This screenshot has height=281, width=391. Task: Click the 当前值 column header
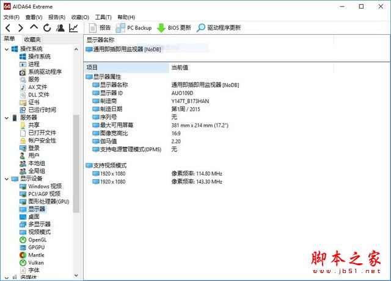pos(251,68)
